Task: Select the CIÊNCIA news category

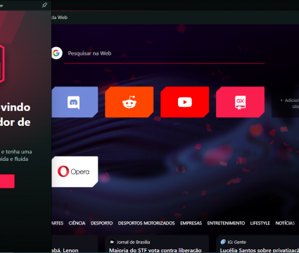Action: (77, 223)
